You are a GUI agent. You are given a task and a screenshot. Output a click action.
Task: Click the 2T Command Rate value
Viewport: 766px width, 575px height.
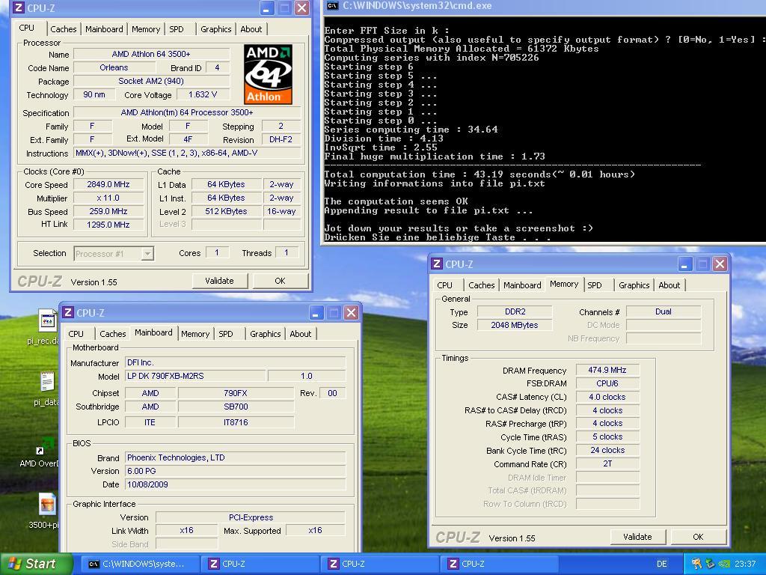[x=607, y=463]
